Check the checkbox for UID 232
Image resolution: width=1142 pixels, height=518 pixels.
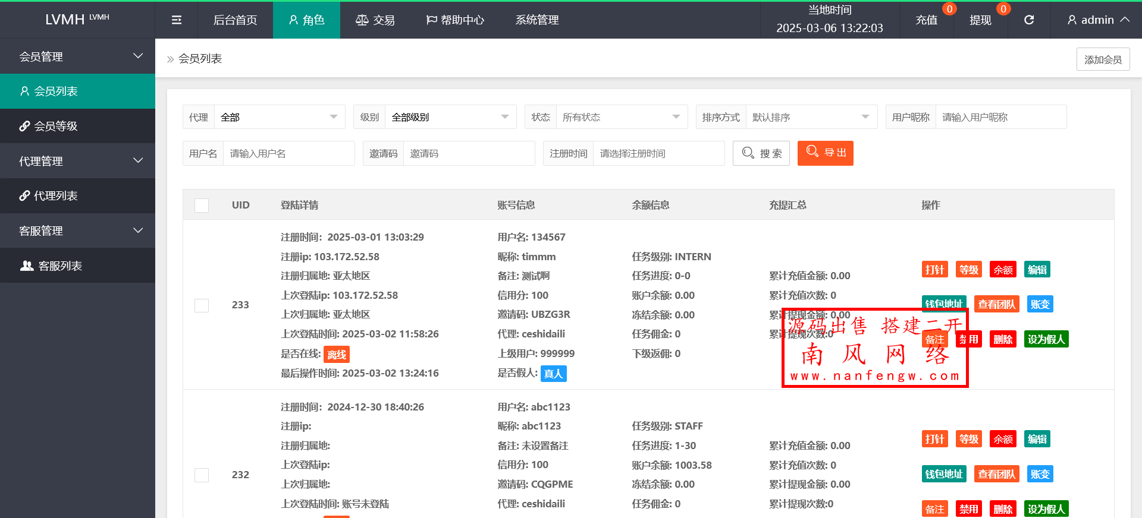202,475
